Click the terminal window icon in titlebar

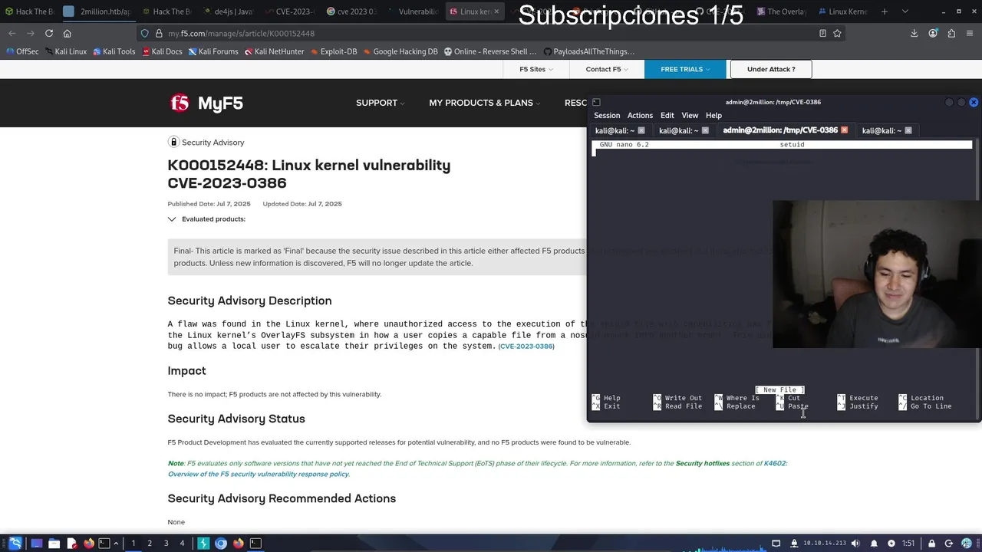[596, 102]
